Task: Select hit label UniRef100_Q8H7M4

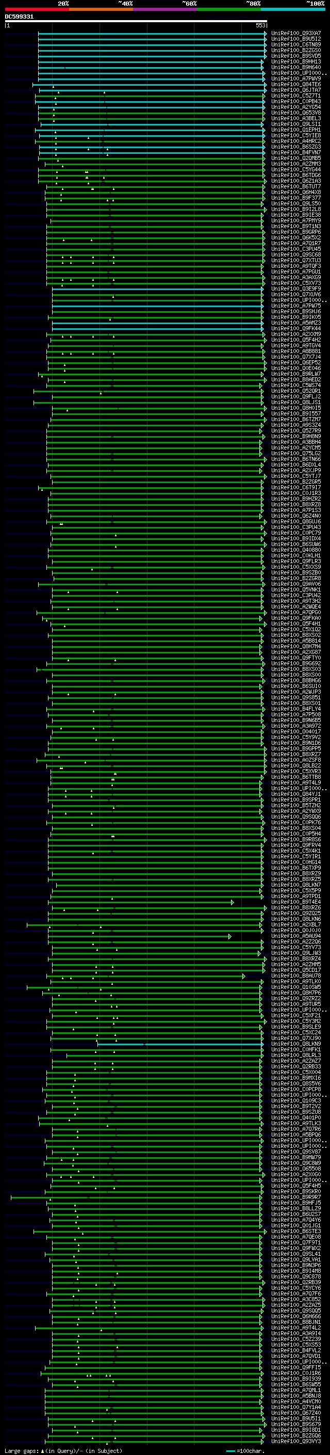Action: (296, 647)
